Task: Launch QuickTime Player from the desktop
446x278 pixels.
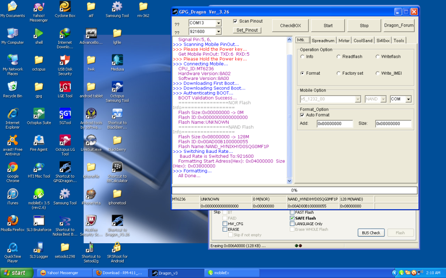Action: click(13, 252)
